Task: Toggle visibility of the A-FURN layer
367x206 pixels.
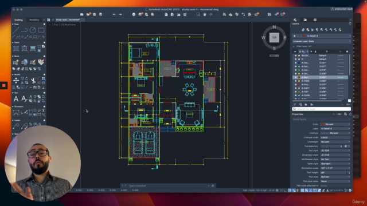Action: (x=296, y=96)
